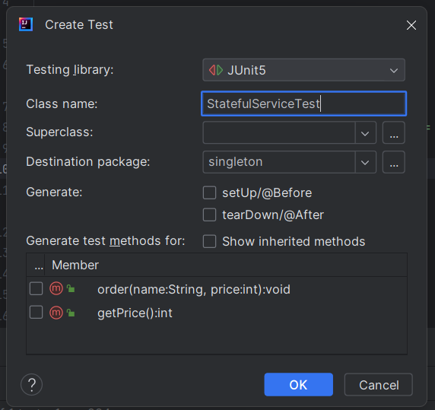The height and width of the screenshot is (410, 435).
Task: Click the method icon beside the order method
Action: coord(56,289)
